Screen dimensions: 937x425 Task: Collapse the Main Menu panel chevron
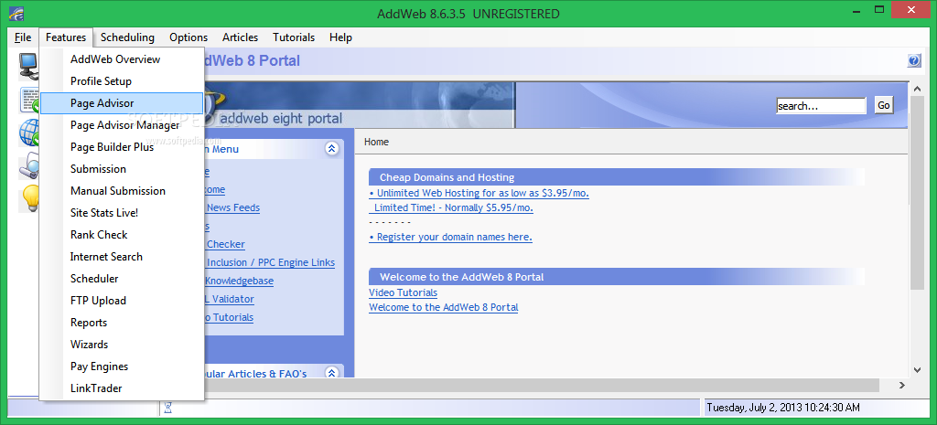pos(331,149)
